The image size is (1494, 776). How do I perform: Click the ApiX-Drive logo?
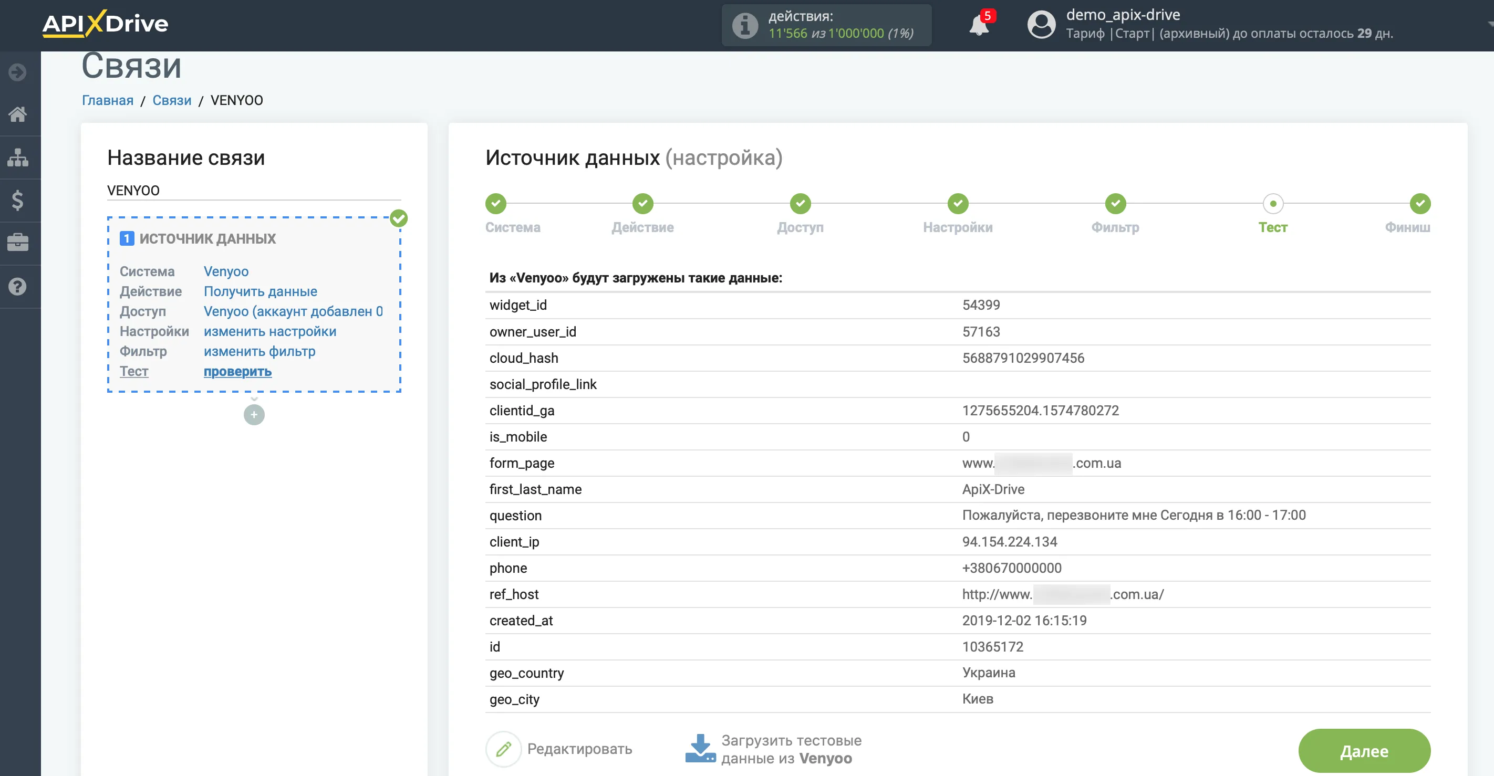click(x=105, y=23)
